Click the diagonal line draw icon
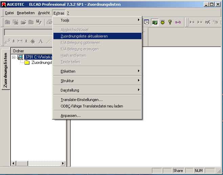The image size is (223, 175). click(48, 42)
